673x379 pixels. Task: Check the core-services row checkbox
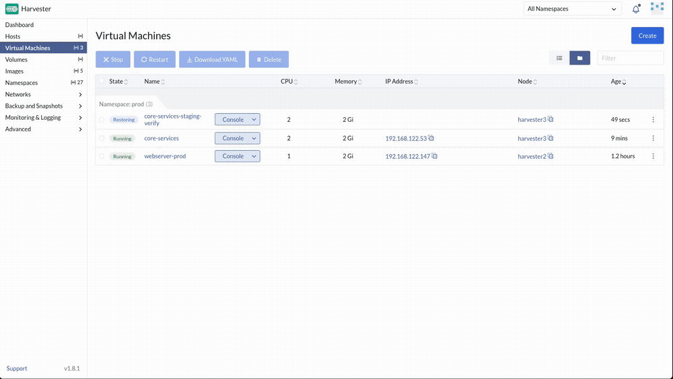(x=102, y=138)
